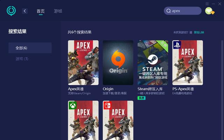224x140 pixels.
Task: Open the user avatar profile
Action: tap(209, 11)
